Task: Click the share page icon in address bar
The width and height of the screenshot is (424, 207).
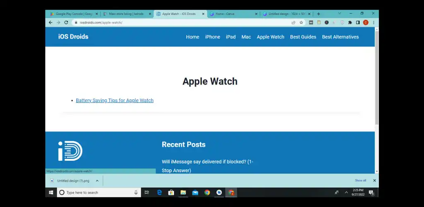Action: [294, 23]
